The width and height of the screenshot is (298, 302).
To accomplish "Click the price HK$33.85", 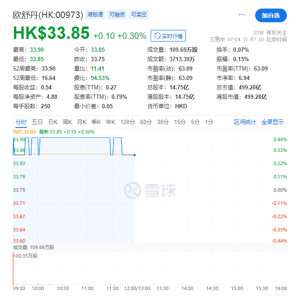I will [51, 33].
